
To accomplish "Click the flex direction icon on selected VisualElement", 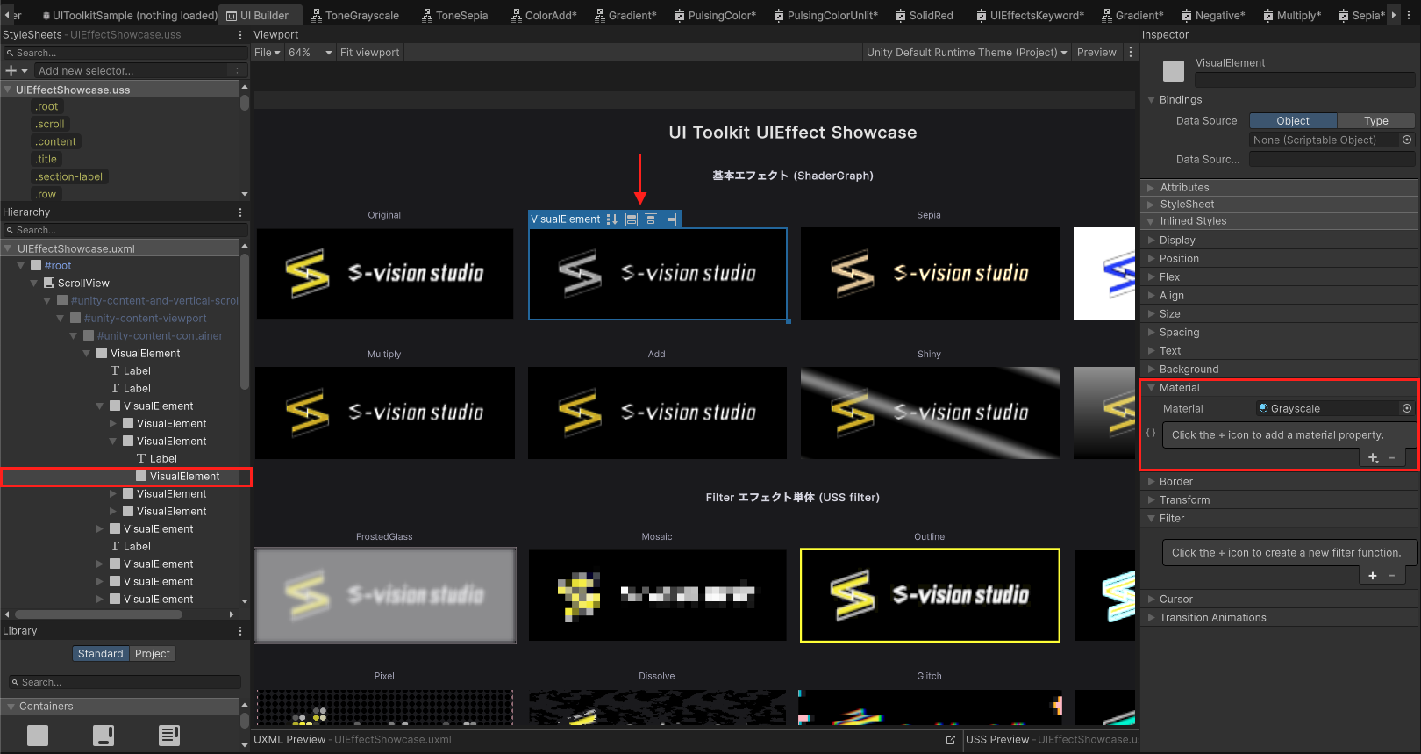I will click(x=611, y=219).
